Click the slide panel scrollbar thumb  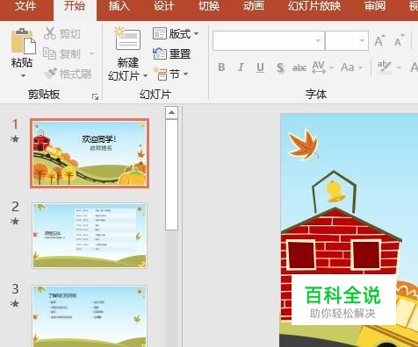[x=171, y=174]
